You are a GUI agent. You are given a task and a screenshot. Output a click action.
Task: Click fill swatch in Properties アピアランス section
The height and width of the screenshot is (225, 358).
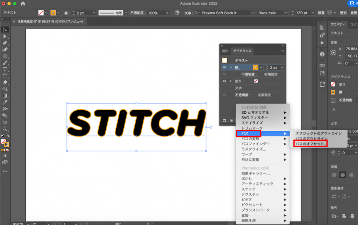333,84
